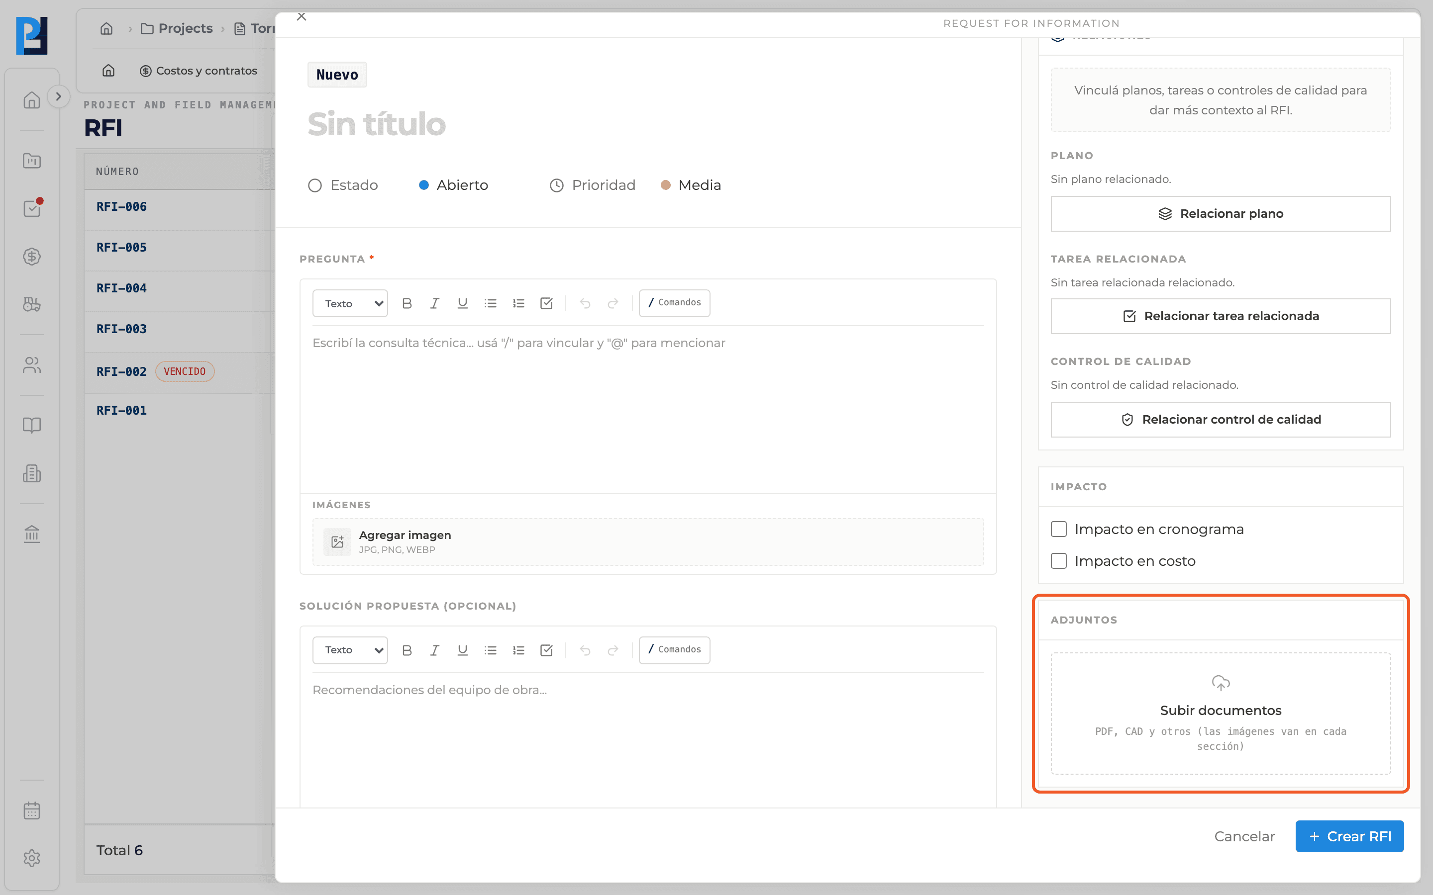
Task: Change the Media priority value
Action: (x=691, y=185)
